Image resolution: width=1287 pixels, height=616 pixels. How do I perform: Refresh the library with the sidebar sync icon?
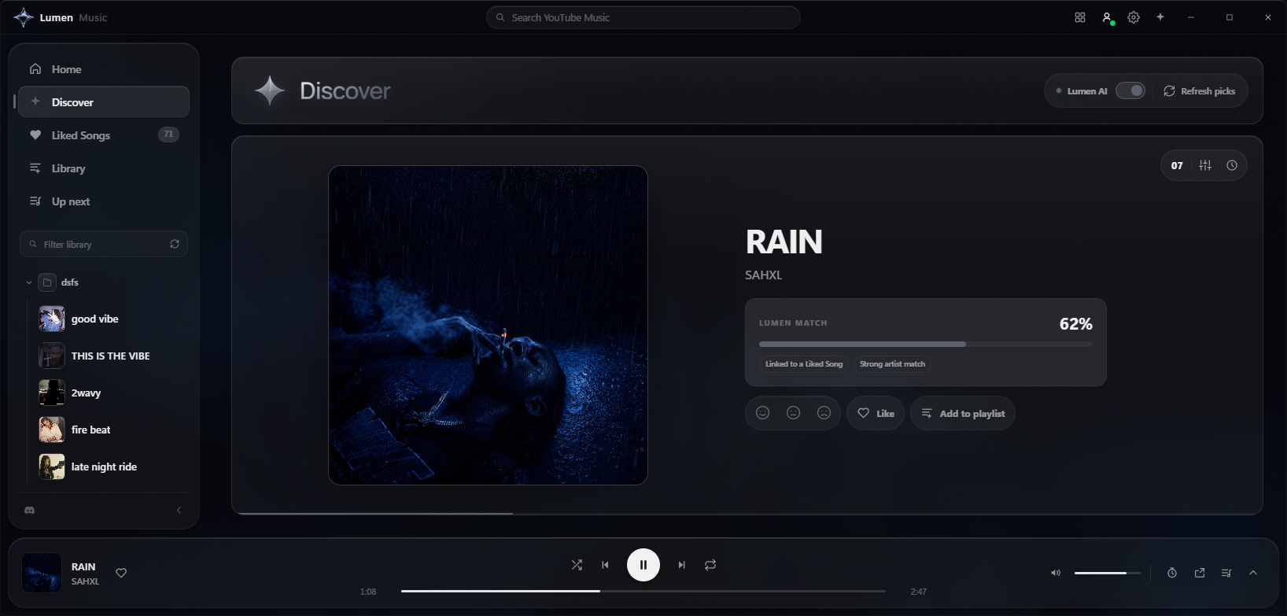tap(175, 244)
